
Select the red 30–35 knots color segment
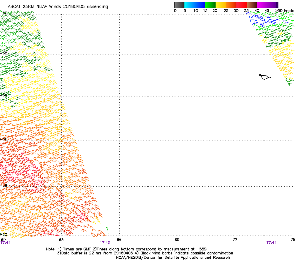[x=242, y=5]
